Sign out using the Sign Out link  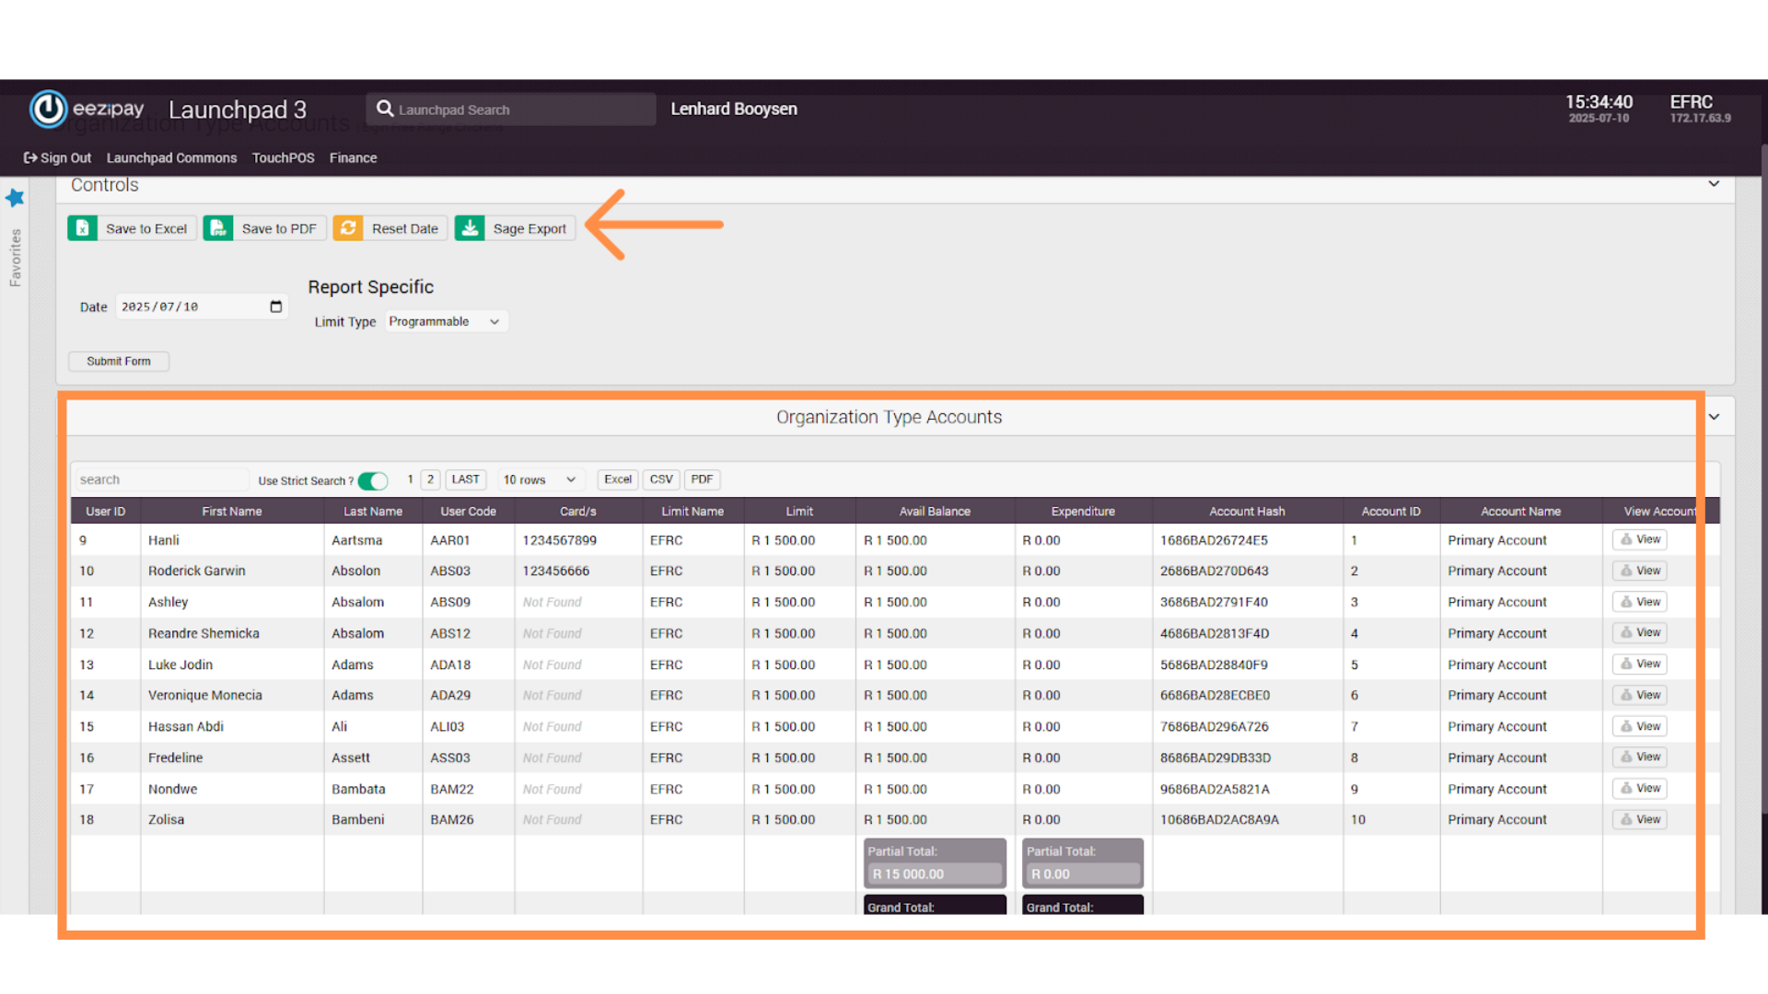[x=57, y=157]
